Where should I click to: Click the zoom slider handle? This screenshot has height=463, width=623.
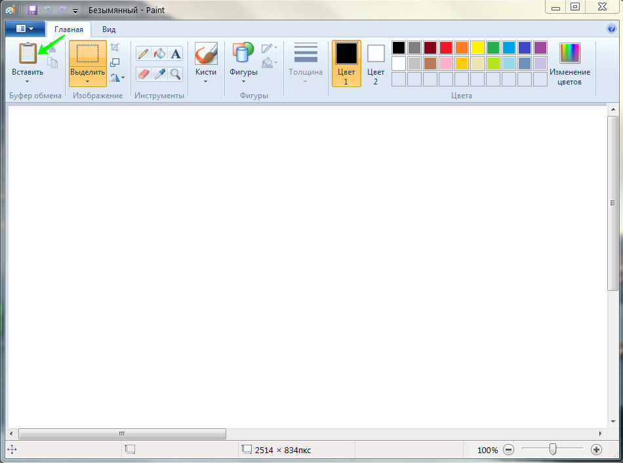click(x=552, y=449)
